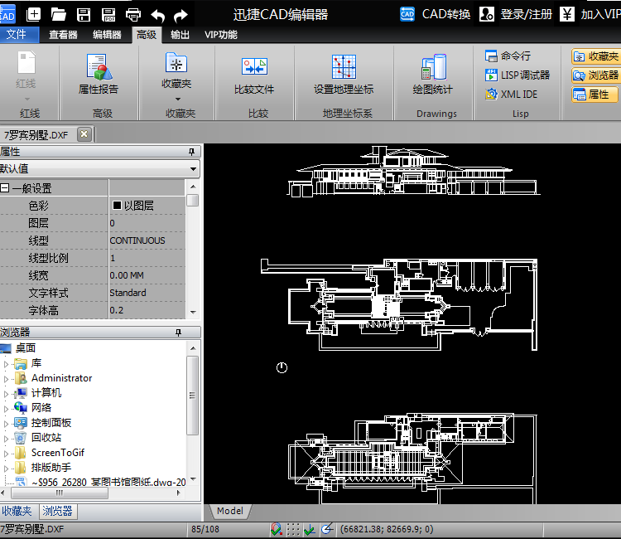
Task: Open 绘图统计 drawing statistics
Action: pyautogui.click(x=433, y=75)
